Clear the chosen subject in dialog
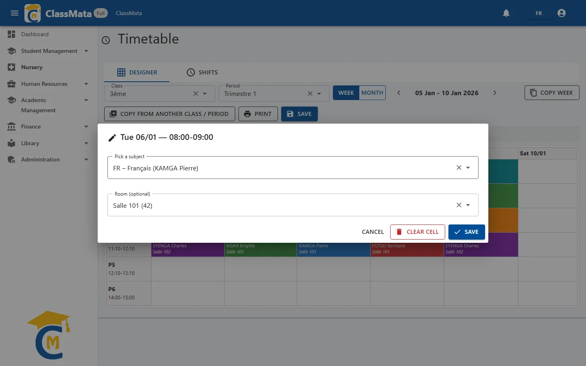Image resolution: width=586 pixels, height=366 pixels. point(459,168)
